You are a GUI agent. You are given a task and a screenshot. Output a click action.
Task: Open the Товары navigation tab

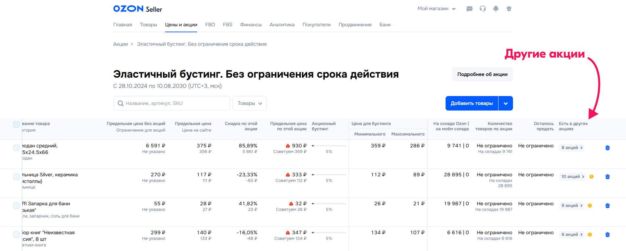pyautogui.click(x=149, y=25)
